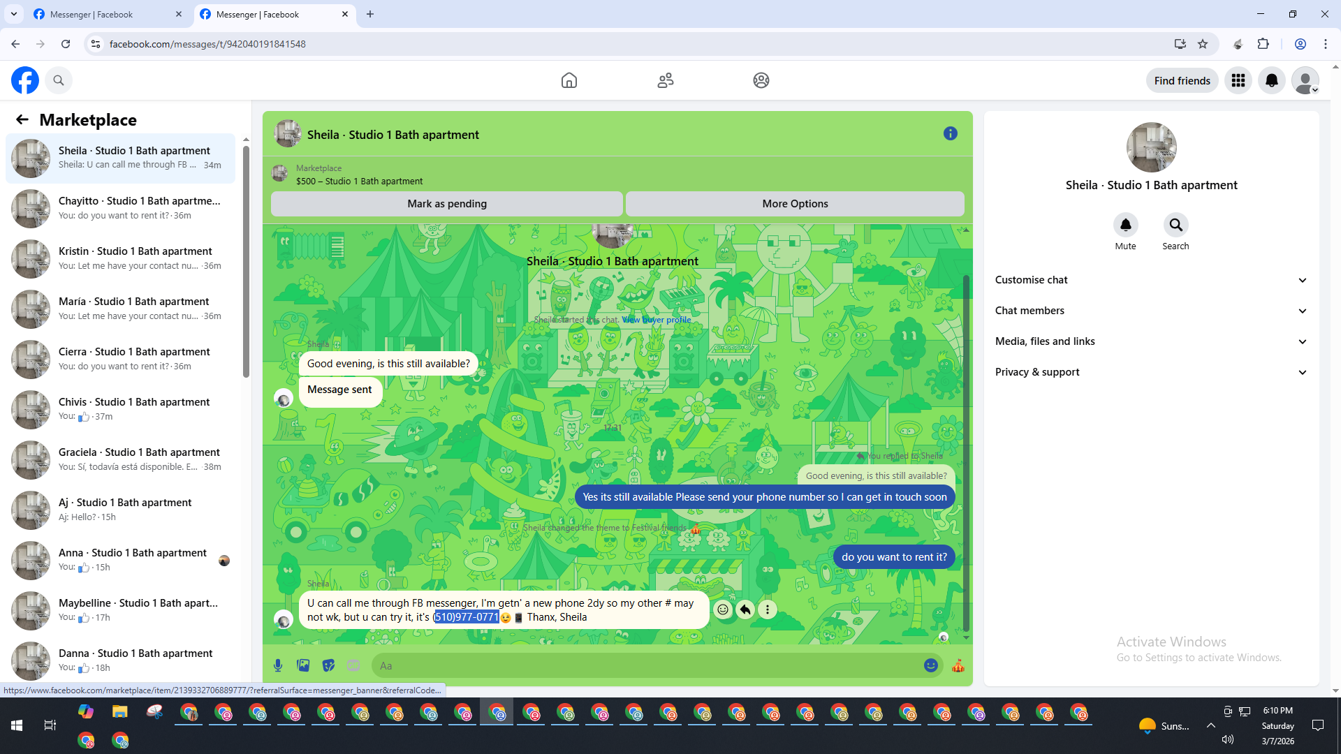
Task: Open the Friends page icon
Action: 666,80
